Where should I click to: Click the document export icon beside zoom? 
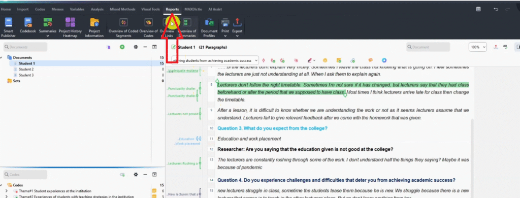496,47
